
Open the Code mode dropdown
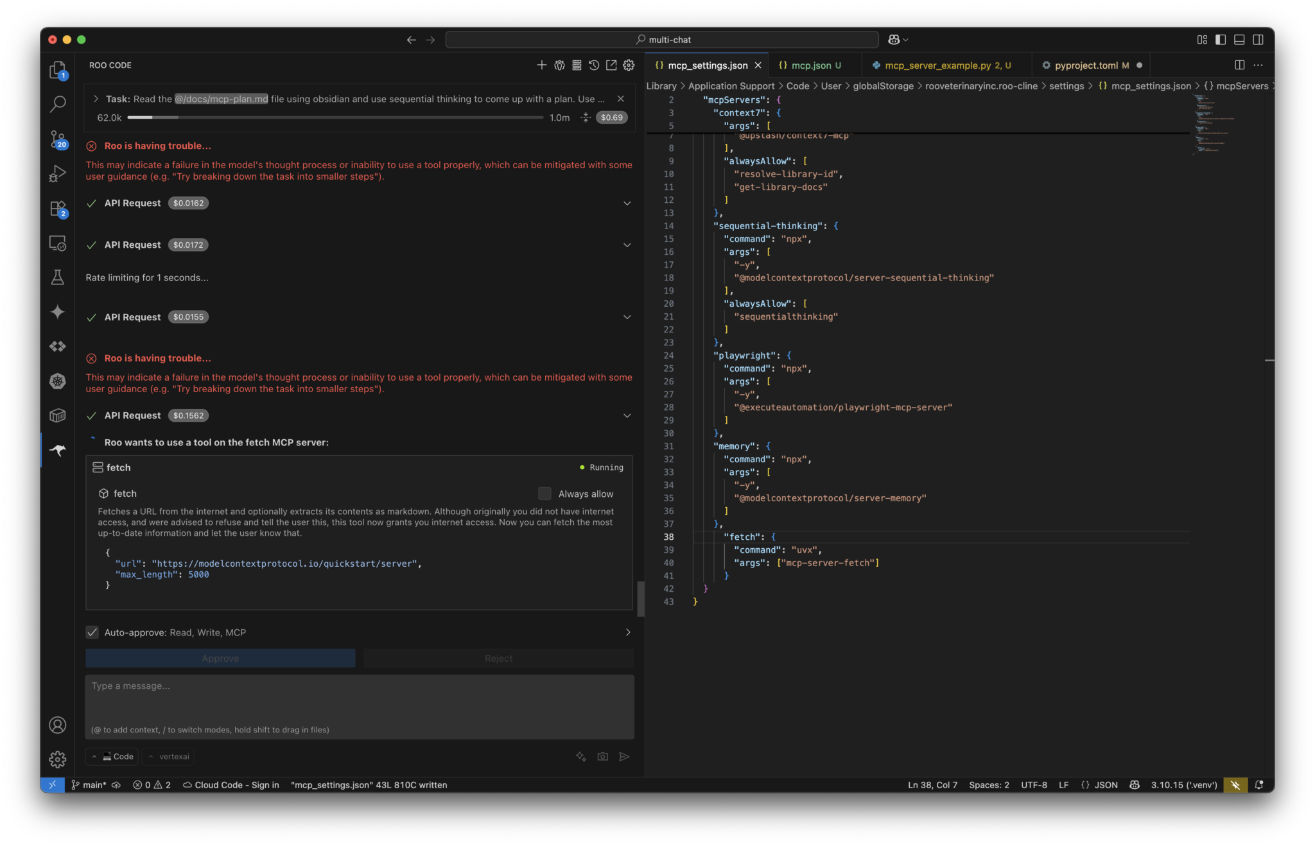(112, 756)
